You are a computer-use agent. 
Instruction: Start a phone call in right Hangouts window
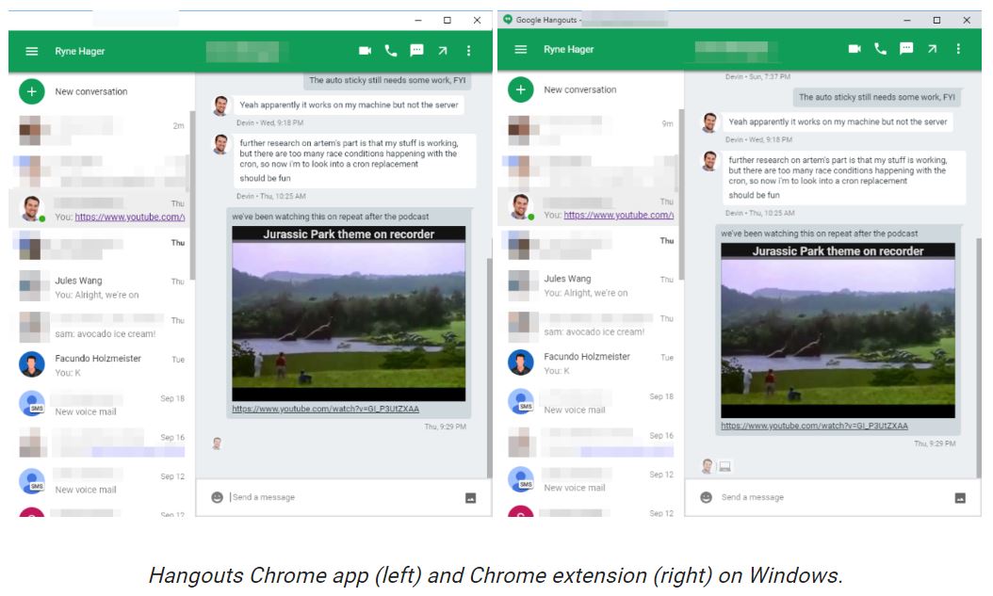click(880, 49)
